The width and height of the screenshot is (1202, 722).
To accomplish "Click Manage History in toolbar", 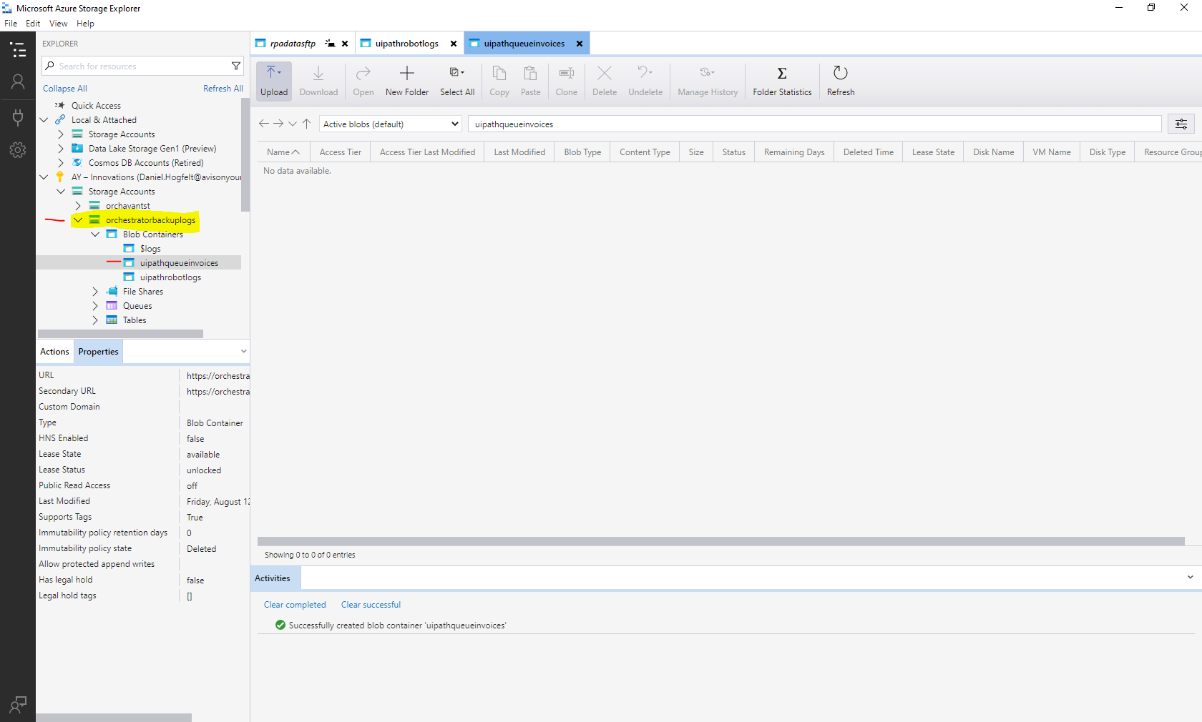I will click(x=708, y=81).
